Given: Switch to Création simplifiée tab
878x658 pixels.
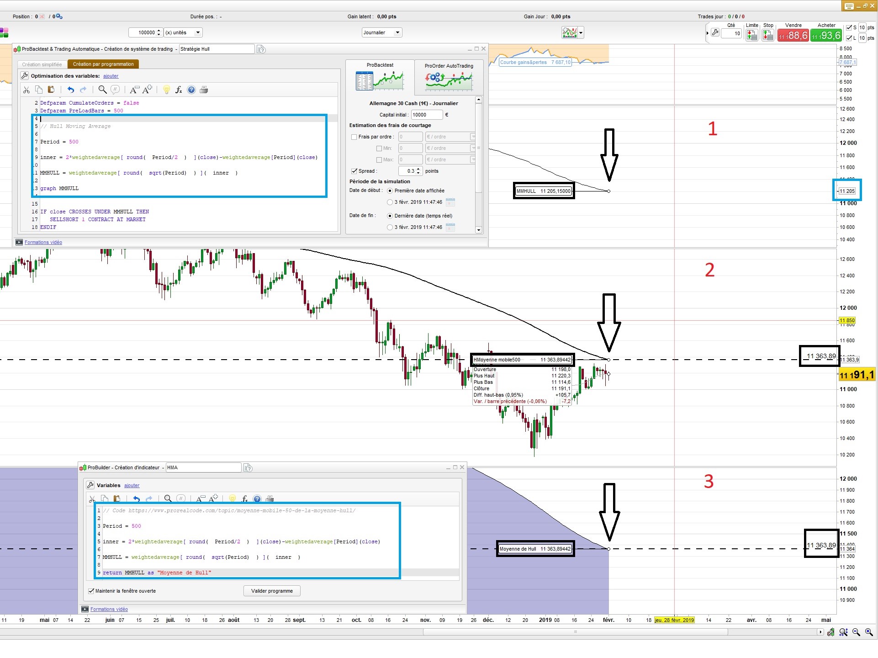Looking at the screenshot, I should (42, 64).
